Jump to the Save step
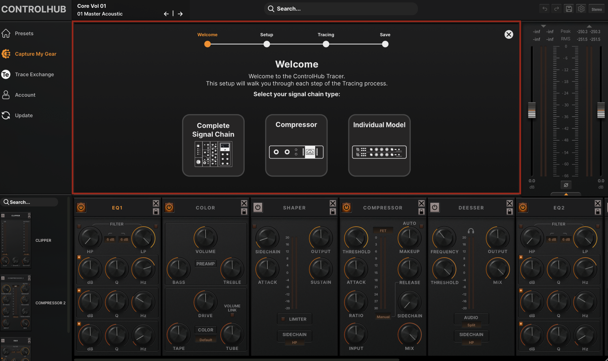608x361 pixels. [385, 44]
